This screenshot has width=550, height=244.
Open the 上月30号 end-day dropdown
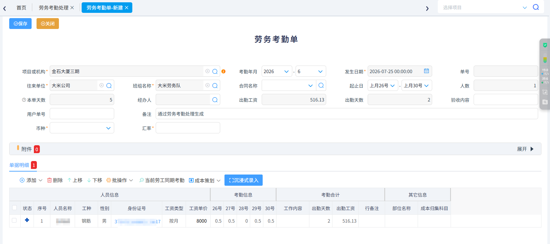(x=417, y=86)
